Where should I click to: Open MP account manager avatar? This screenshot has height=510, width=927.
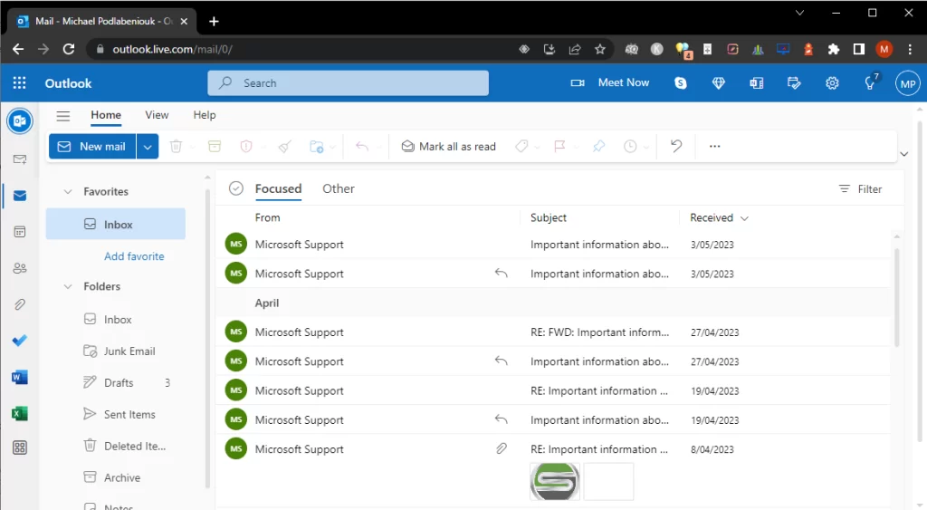pyautogui.click(x=907, y=83)
